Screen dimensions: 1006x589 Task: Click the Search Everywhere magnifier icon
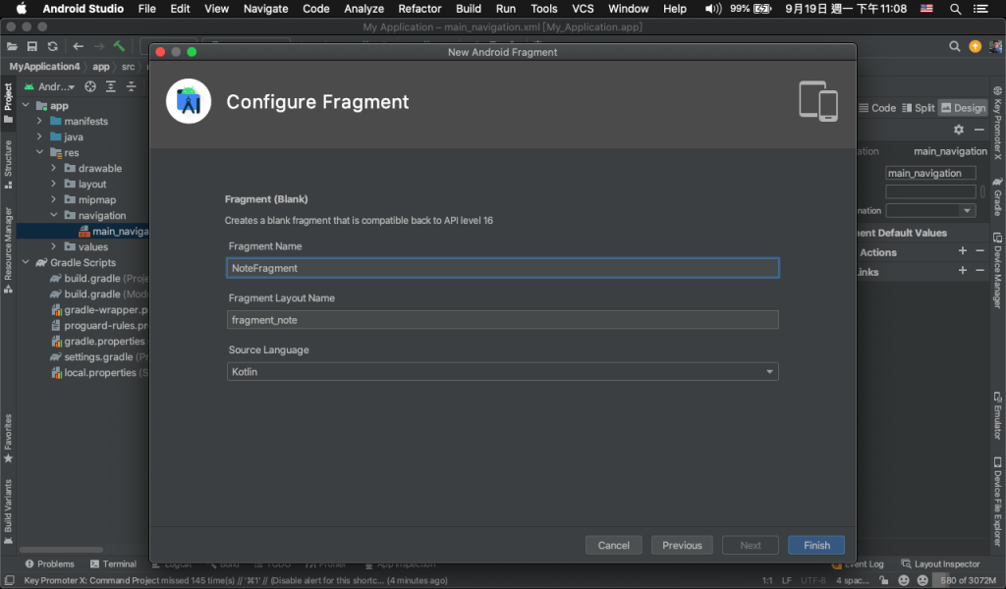tap(954, 46)
